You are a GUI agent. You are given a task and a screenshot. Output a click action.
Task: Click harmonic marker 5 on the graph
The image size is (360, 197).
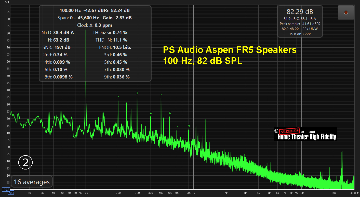point(161,94)
